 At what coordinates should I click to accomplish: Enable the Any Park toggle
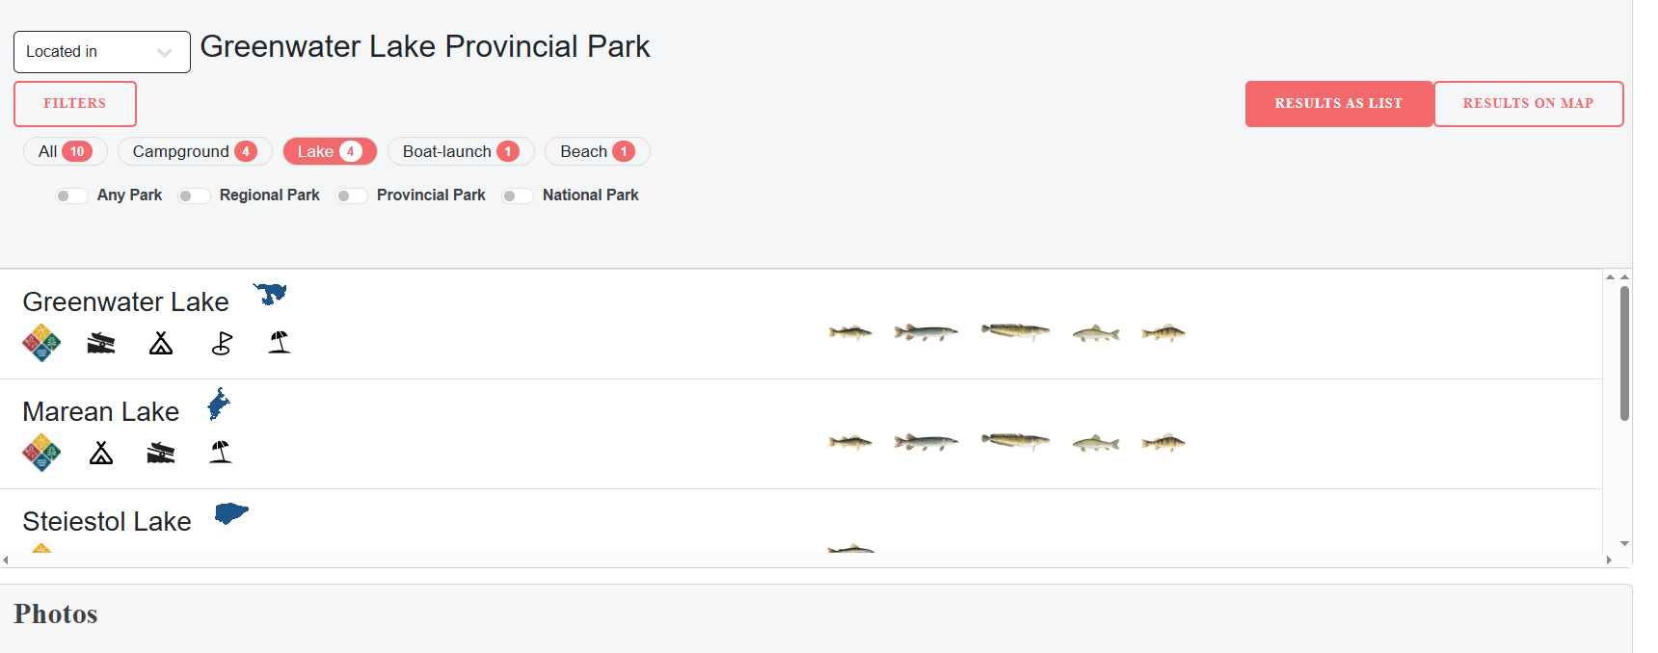pos(70,196)
